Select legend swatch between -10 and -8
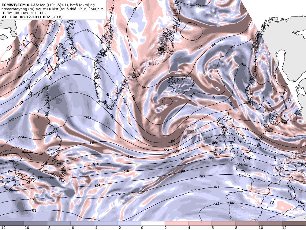This screenshot has width=306, height=230. click(x=35, y=223)
